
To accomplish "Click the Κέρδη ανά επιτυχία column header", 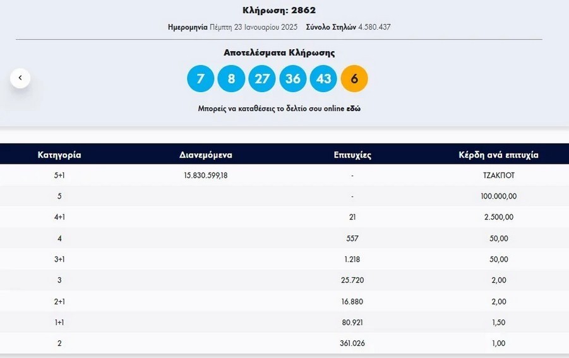I will coord(498,154).
